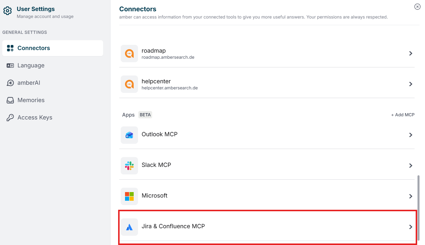Click the Apps section heading

point(128,115)
